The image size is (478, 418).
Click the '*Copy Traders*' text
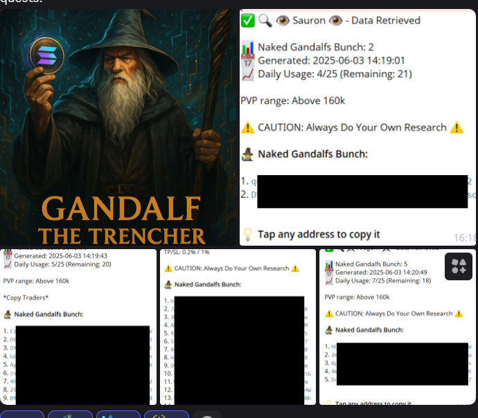[x=26, y=298]
